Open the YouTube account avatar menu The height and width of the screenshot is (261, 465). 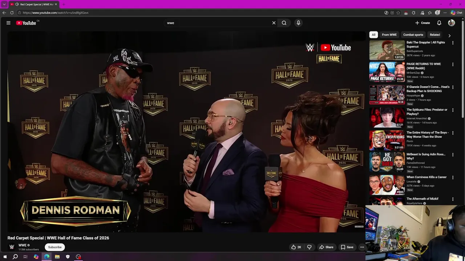click(452, 23)
